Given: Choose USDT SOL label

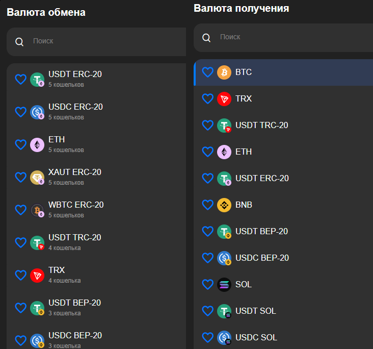Looking at the screenshot, I should [x=256, y=311].
